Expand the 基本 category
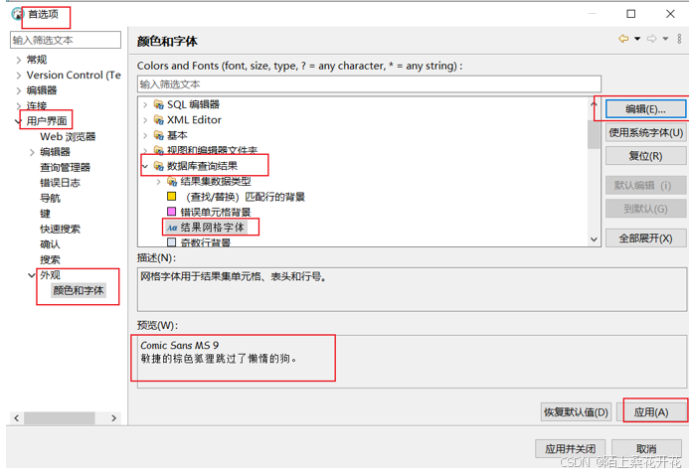The width and height of the screenshot is (689, 476). click(x=145, y=135)
